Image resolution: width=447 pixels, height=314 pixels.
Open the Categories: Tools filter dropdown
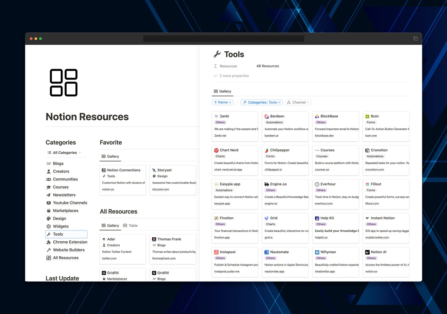click(262, 102)
